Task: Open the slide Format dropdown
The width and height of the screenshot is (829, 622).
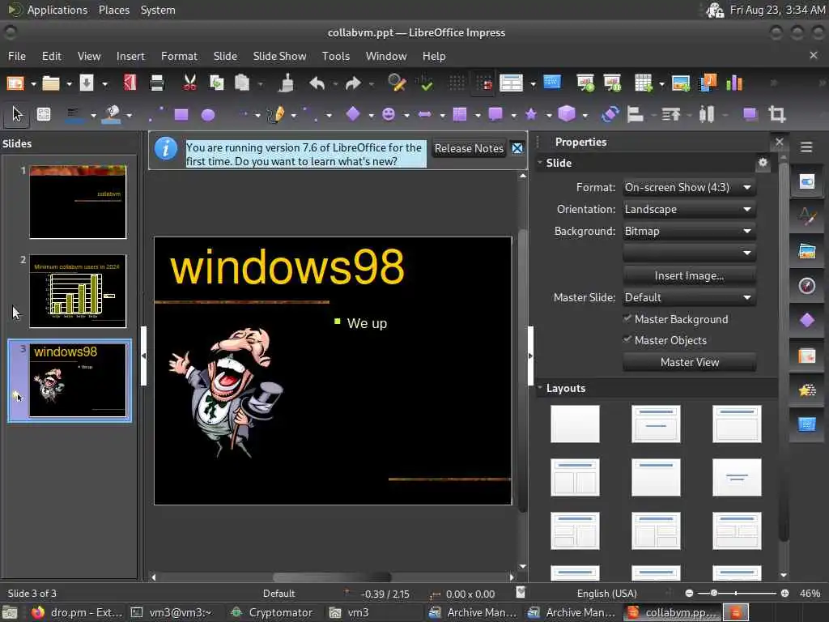Action: (x=689, y=187)
